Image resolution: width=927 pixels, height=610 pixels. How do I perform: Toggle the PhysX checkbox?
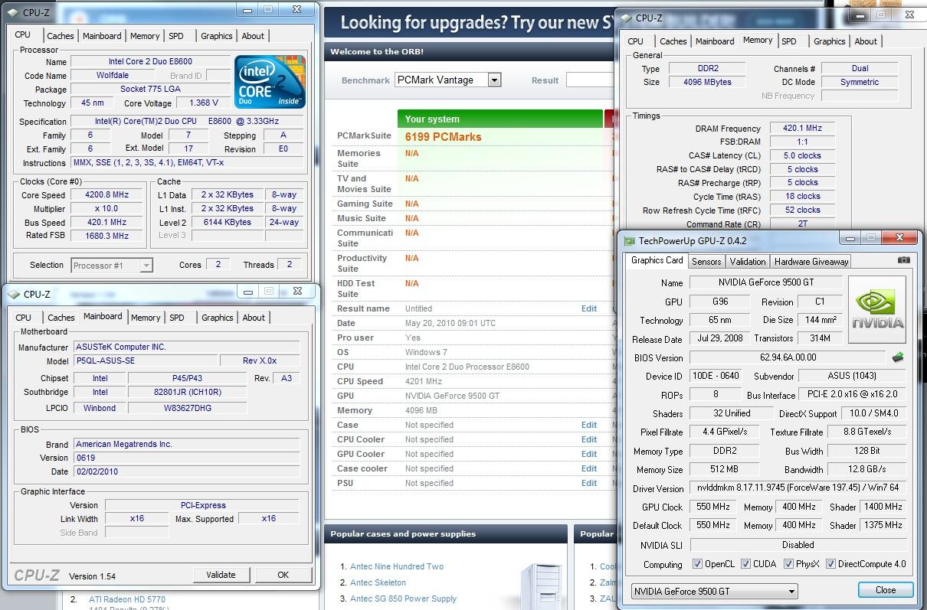(x=788, y=564)
